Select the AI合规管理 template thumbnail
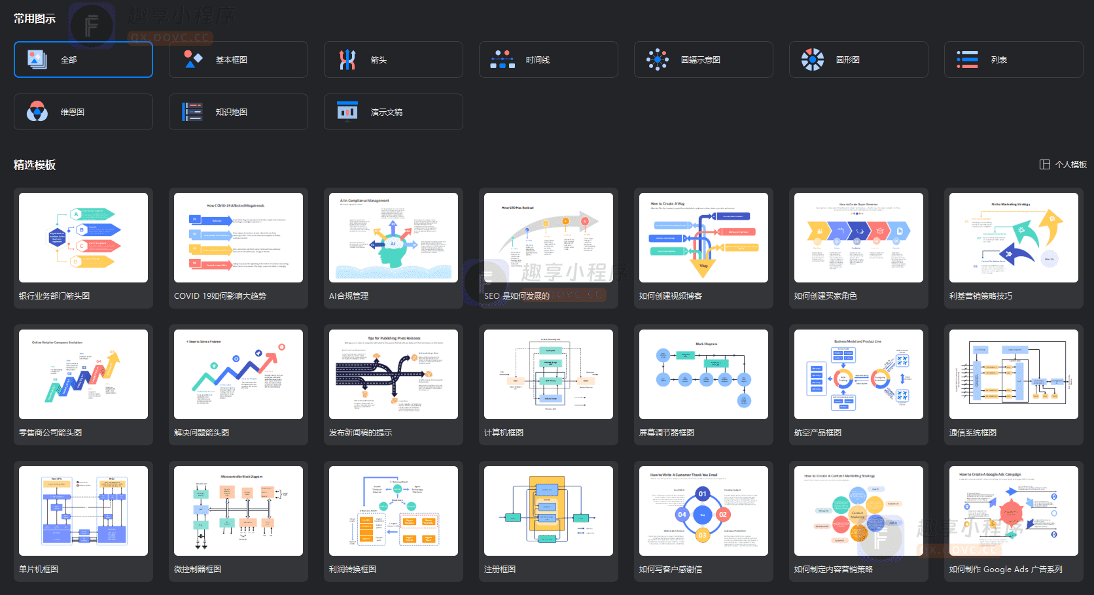Viewport: 1094px width, 595px height. coord(393,238)
